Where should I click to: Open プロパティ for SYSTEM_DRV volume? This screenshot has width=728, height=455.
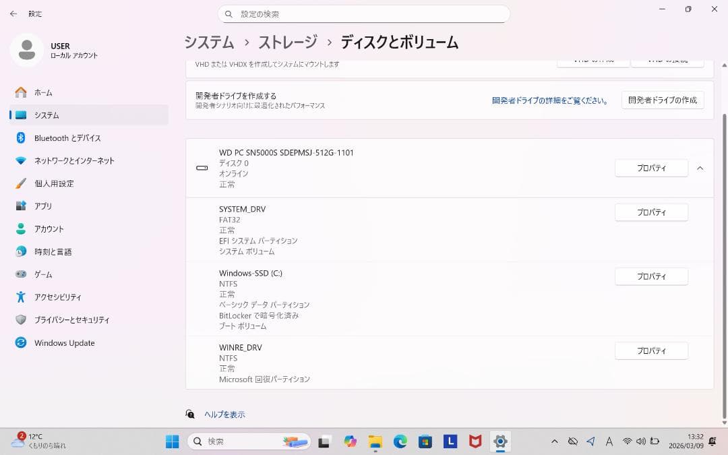pyautogui.click(x=651, y=212)
